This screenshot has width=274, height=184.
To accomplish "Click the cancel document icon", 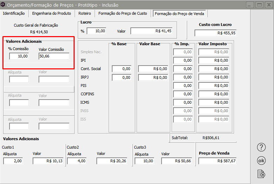I will tap(261, 173).
